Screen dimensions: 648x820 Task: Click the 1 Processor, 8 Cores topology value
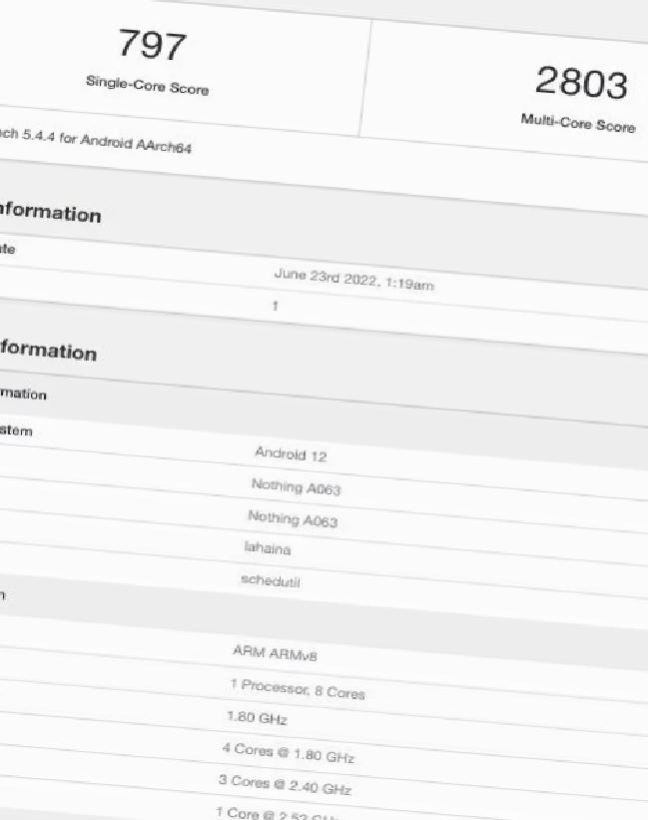[x=298, y=689]
